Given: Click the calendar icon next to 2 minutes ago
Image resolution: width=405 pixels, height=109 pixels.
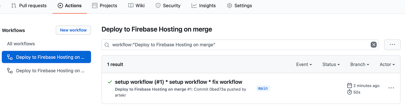Looking at the screenshot, I should point(349,86).
